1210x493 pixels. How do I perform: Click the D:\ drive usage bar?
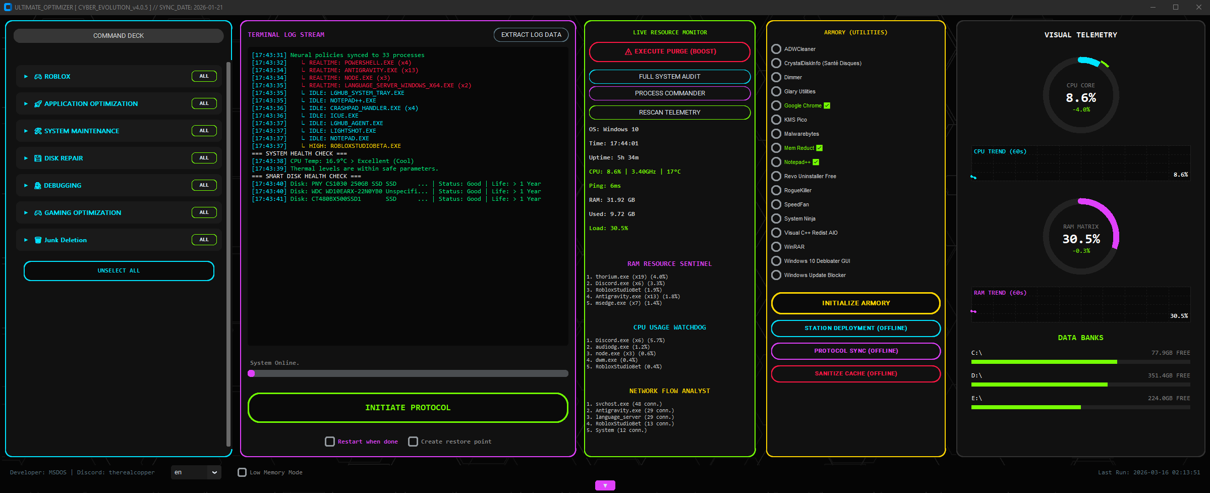[1080, 385]
